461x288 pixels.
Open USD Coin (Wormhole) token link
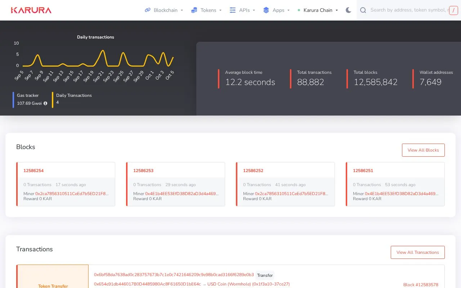[x=249, y=284]
